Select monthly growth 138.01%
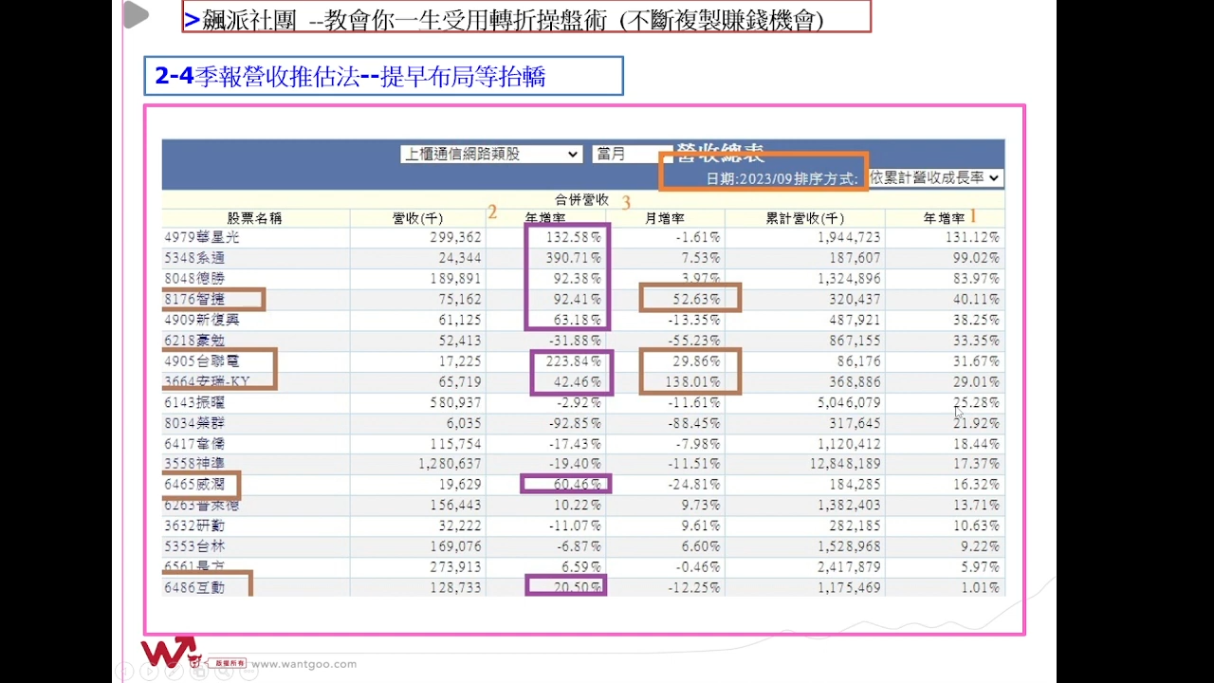 pyautogui.click(x=691, y=382)
